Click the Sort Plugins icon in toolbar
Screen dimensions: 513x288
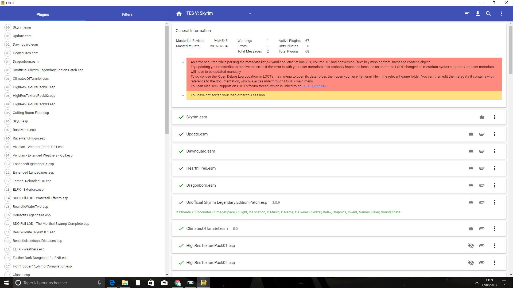click(467, 14)
